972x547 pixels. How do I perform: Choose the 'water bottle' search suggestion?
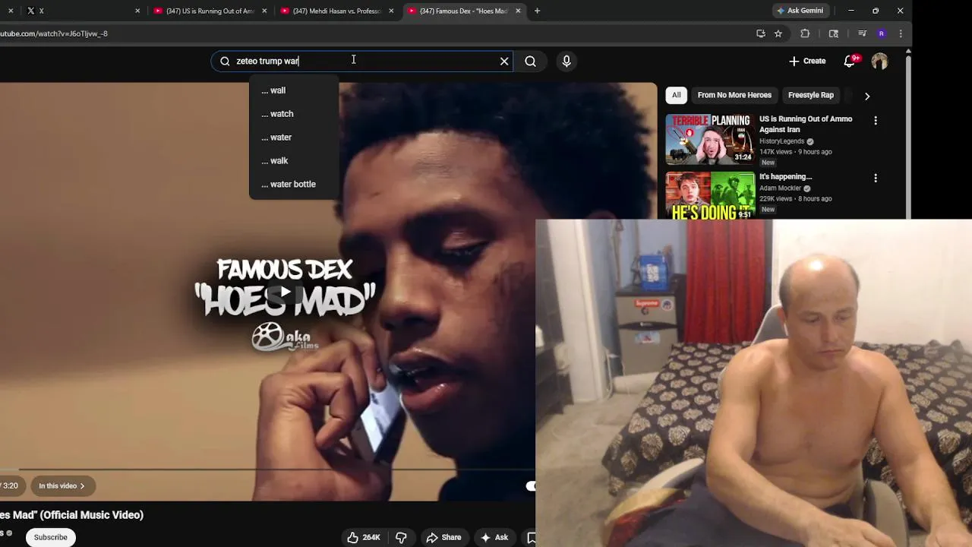click(294, 185)
